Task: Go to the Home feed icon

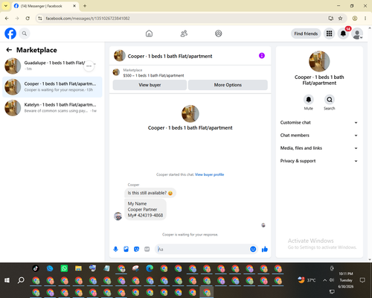Action: point(149,34)
